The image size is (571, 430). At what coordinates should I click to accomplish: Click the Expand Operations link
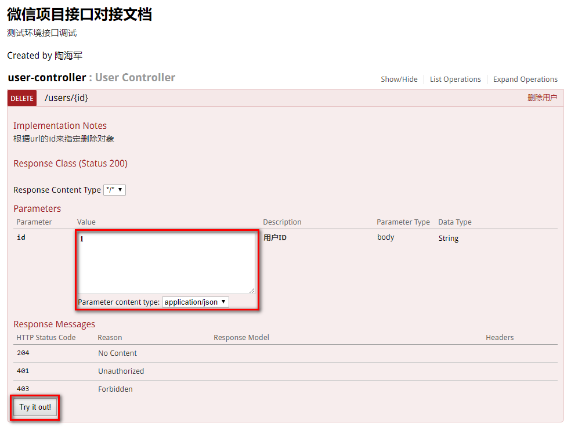pyautogui.click(x=525, y=79)
